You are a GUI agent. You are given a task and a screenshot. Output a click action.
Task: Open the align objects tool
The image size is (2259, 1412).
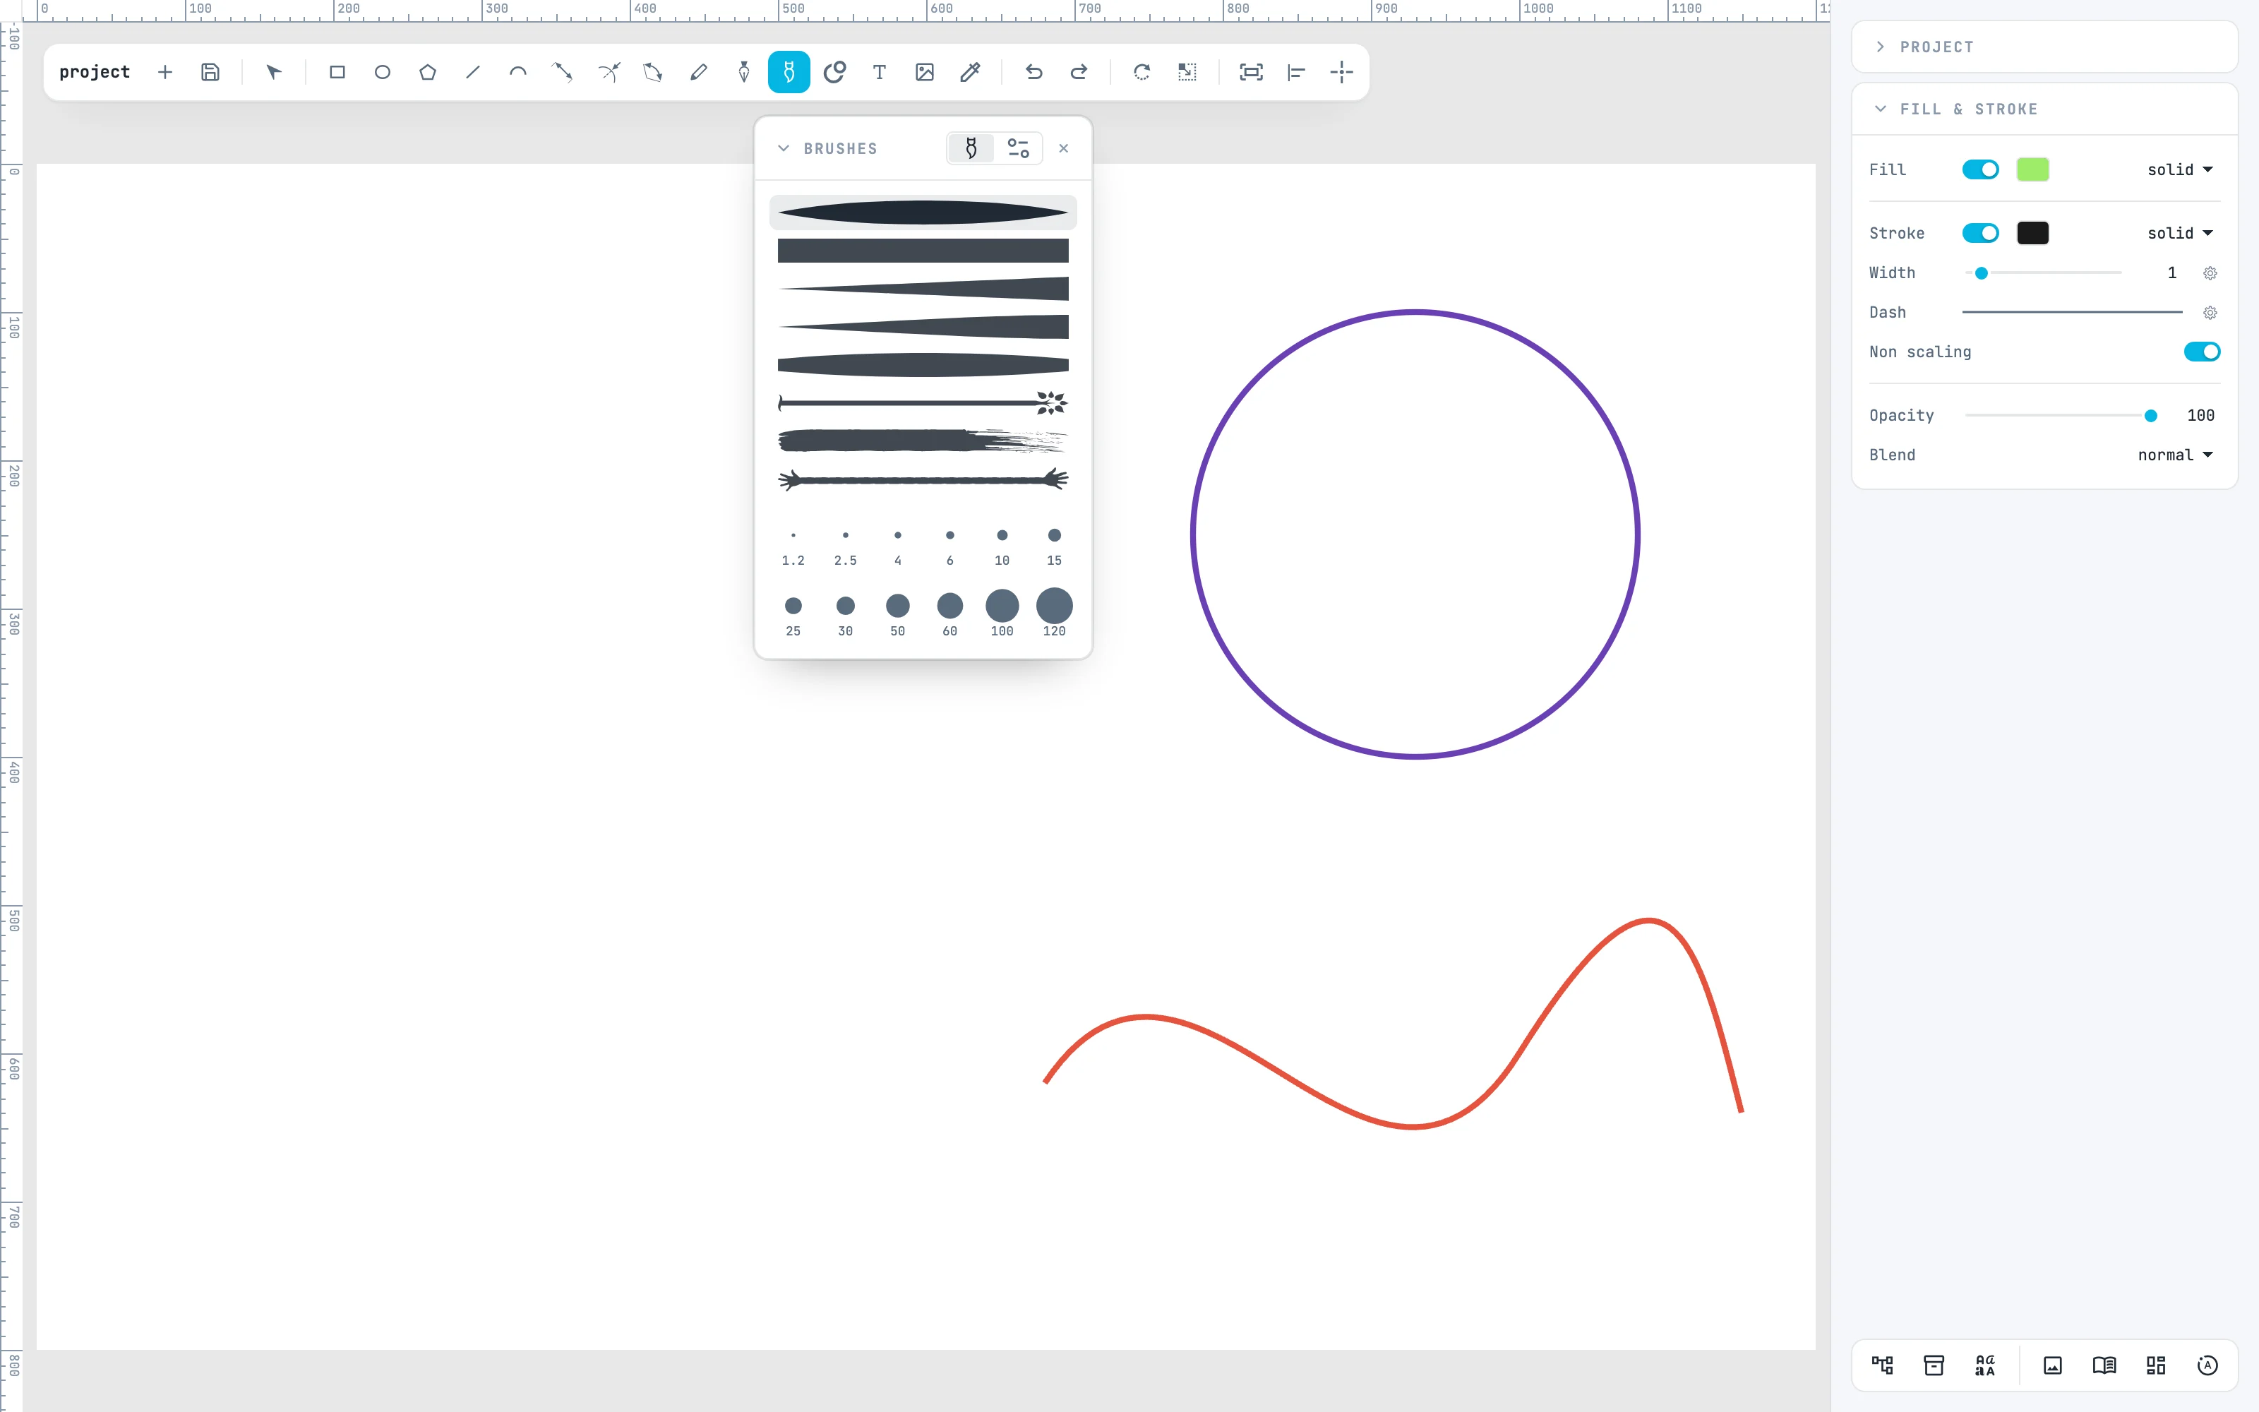1295,72
